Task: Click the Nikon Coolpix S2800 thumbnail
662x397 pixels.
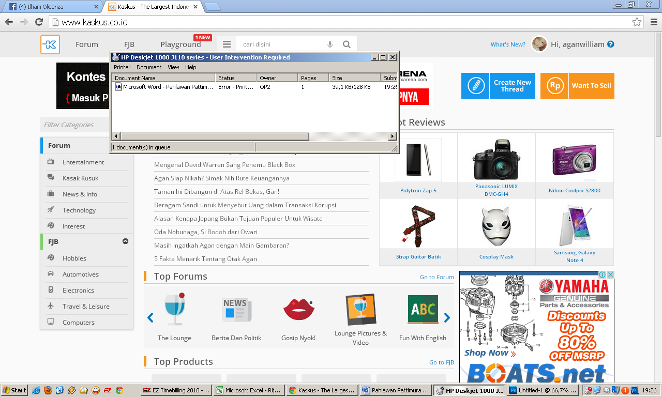Action: (x=575, y=159)
